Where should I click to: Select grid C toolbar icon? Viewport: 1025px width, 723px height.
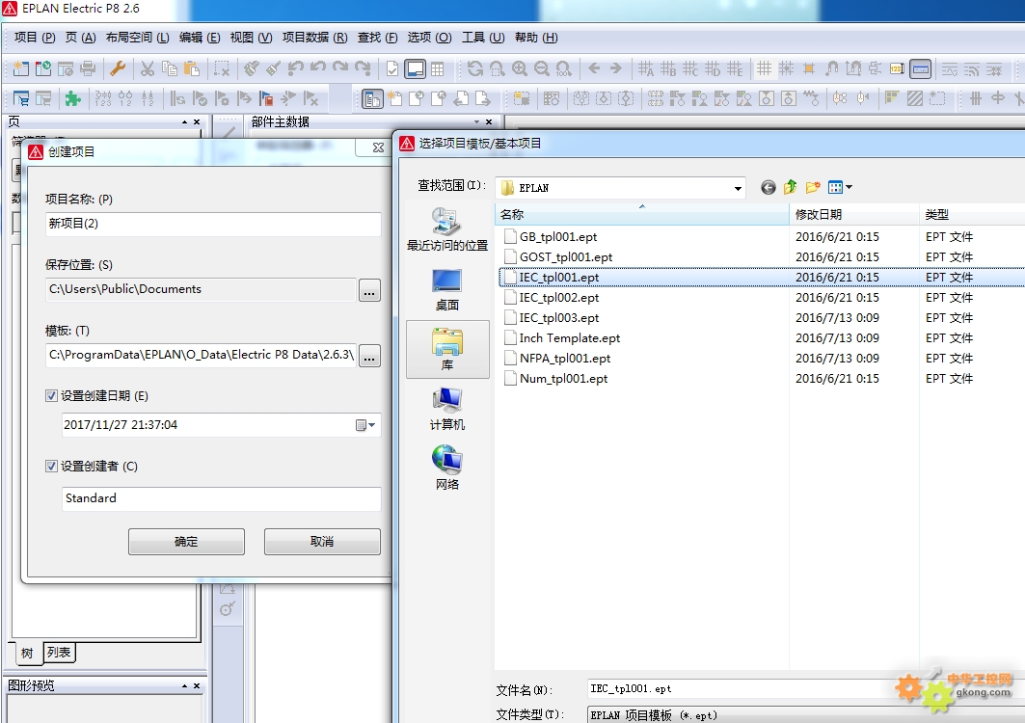point(690,68)
